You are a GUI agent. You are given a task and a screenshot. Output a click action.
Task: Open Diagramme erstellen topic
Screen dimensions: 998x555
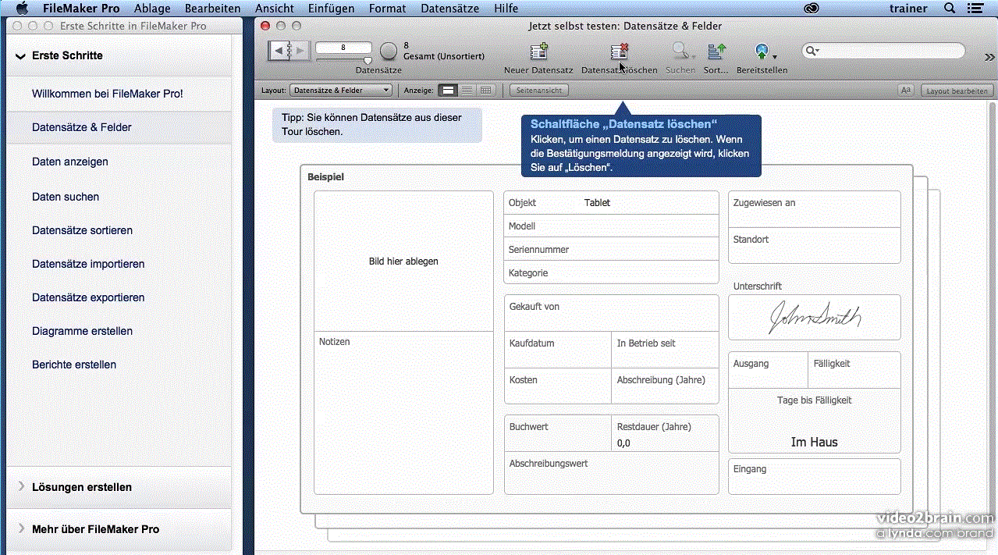(82, 331)
